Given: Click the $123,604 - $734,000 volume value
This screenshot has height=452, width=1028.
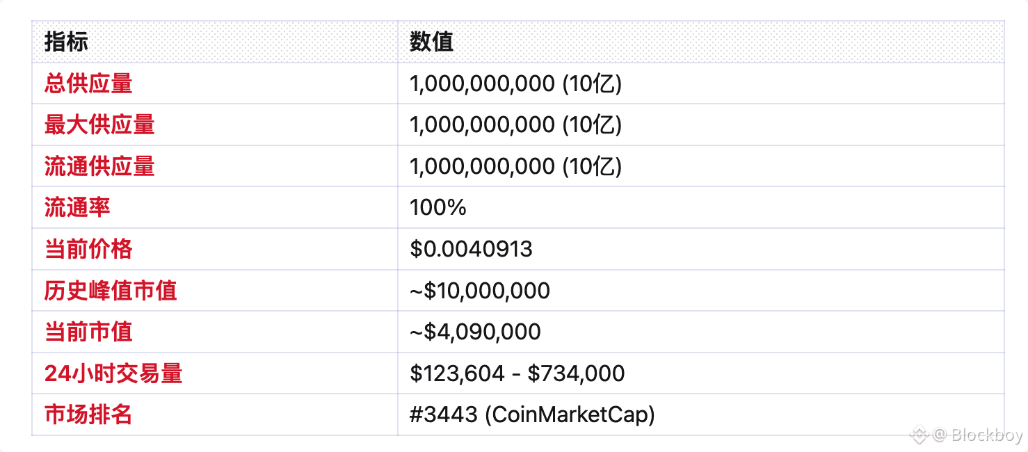Looking at the screenshot, I should [x=517, y=373].
